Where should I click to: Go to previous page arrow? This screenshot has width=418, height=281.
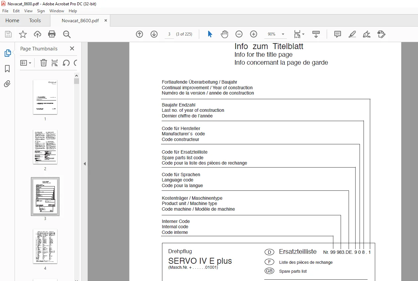coord(139,34)
